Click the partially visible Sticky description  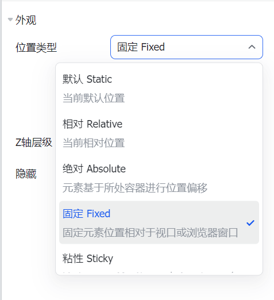148,272
